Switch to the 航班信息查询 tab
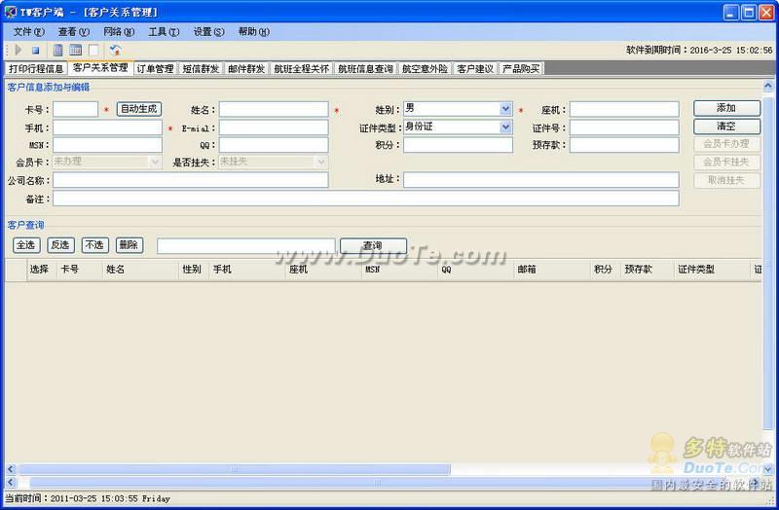Viewport: 779px width, 510px height. point(366,68)
